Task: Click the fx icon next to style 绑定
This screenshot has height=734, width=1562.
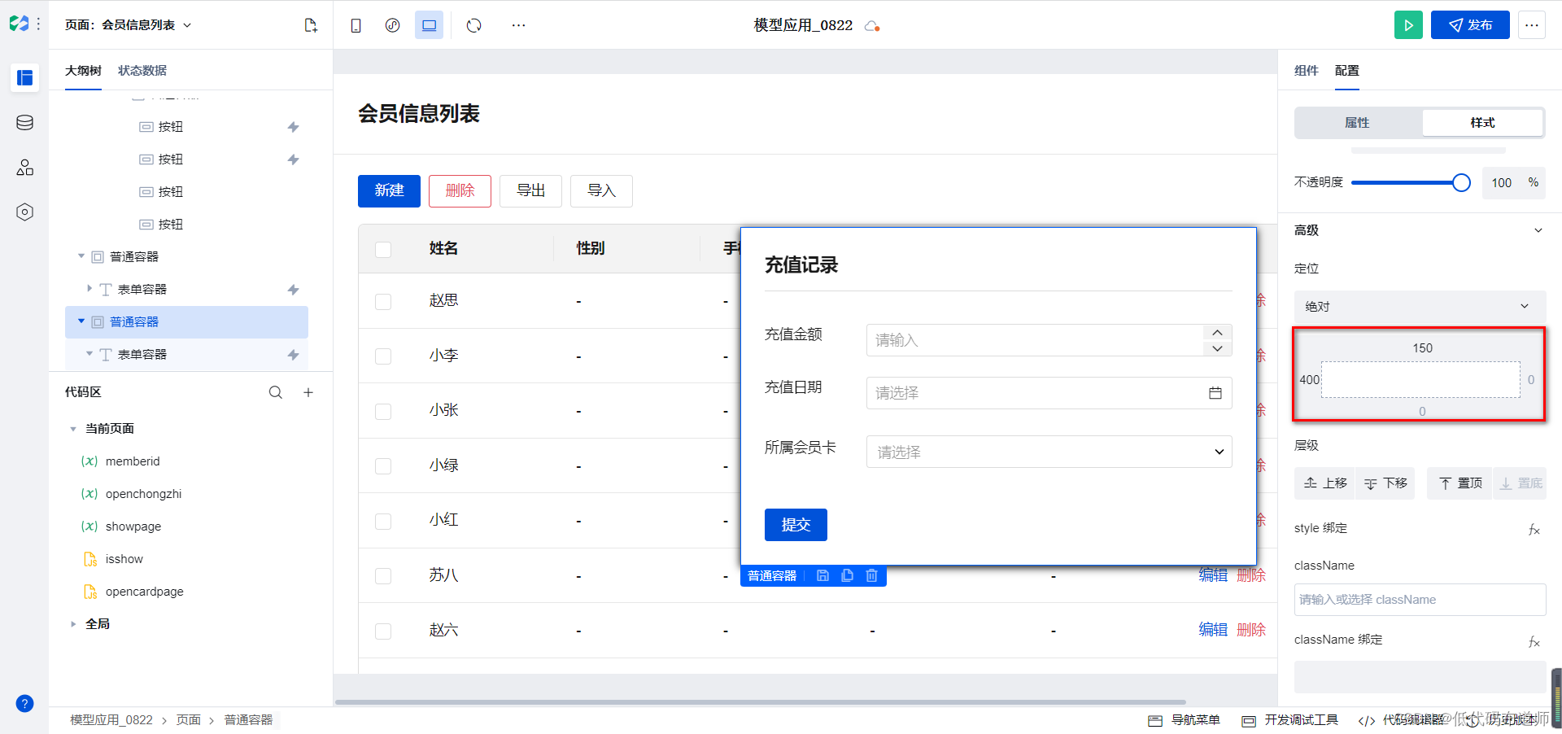Action: [x=1534, y=529]
